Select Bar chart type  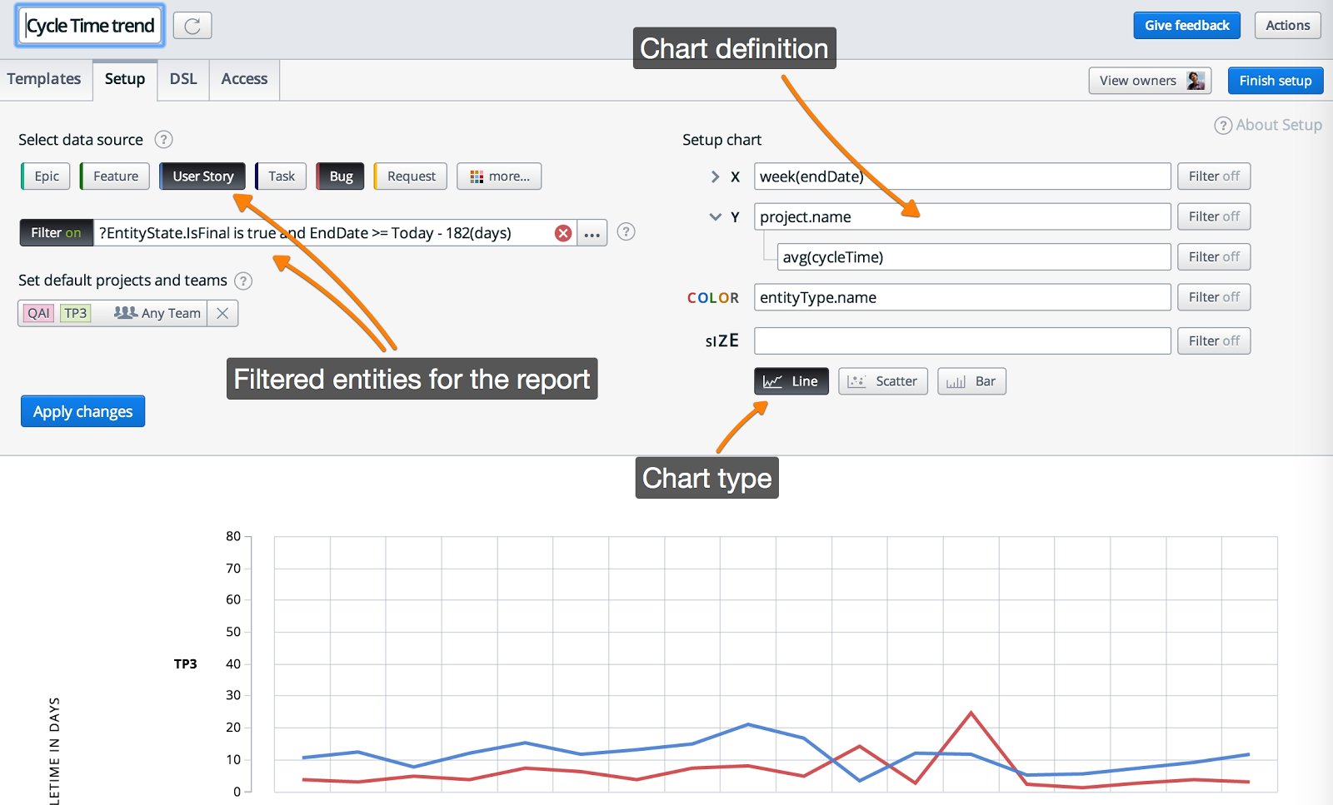point(971,381)
